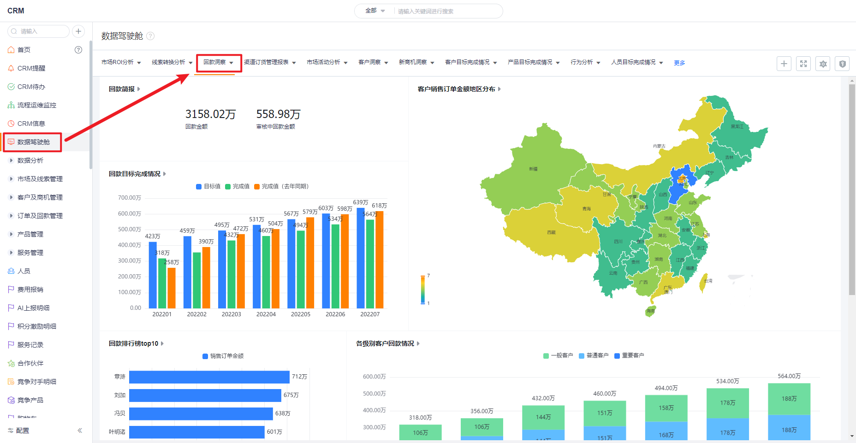Open 回款简报 detail arrow

click(139, 89)
